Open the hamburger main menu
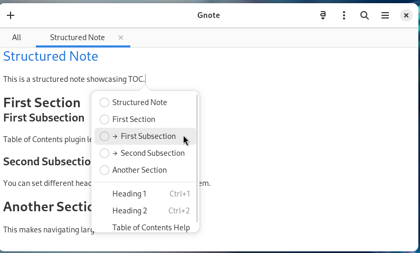420x253 pixels. pos(385,15)
